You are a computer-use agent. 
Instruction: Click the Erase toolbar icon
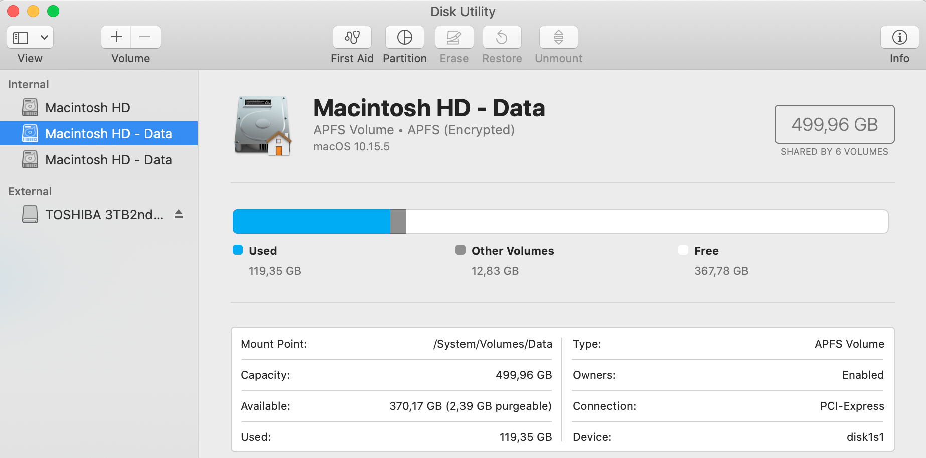tap(454, 37)
